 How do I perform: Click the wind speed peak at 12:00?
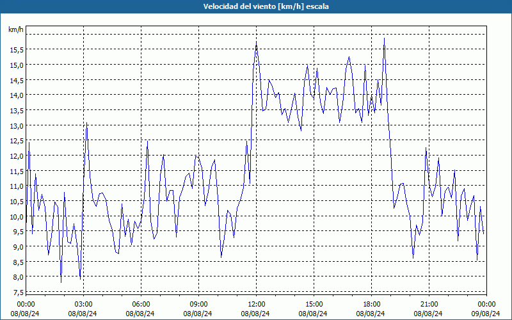(257, 44)
